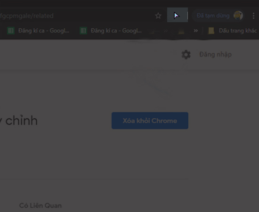Click the first green Sheets bookmark icon
The width and height of the screenshot is (259, 212).
(x=11, y=31)
